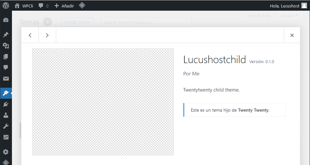Viewport: 310px width, 165px height.
Task: Click the Twenty Twenty parent theme notice
Action: click(234, 110)
